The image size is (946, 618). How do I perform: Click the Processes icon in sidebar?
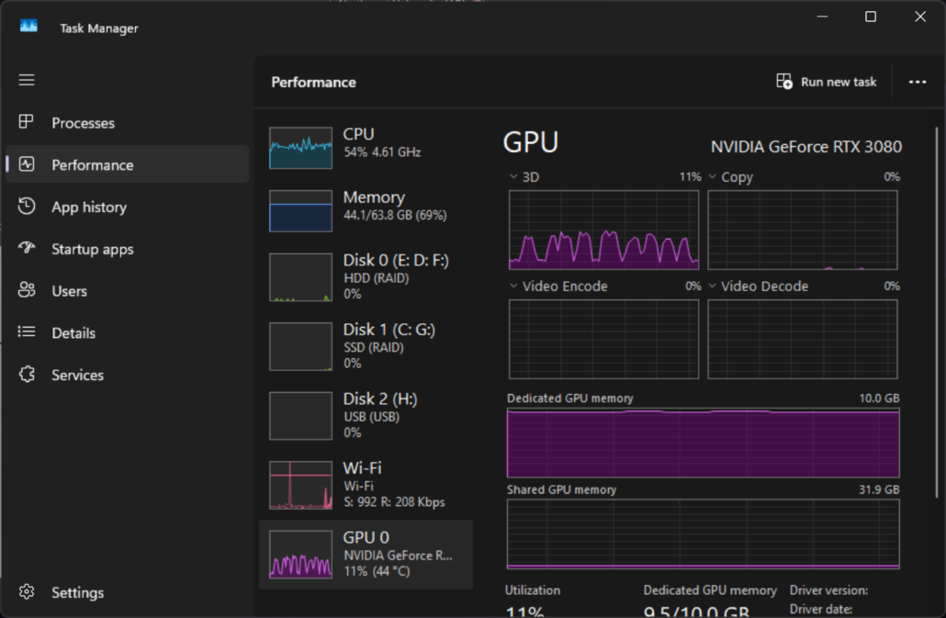coord(27,123)
